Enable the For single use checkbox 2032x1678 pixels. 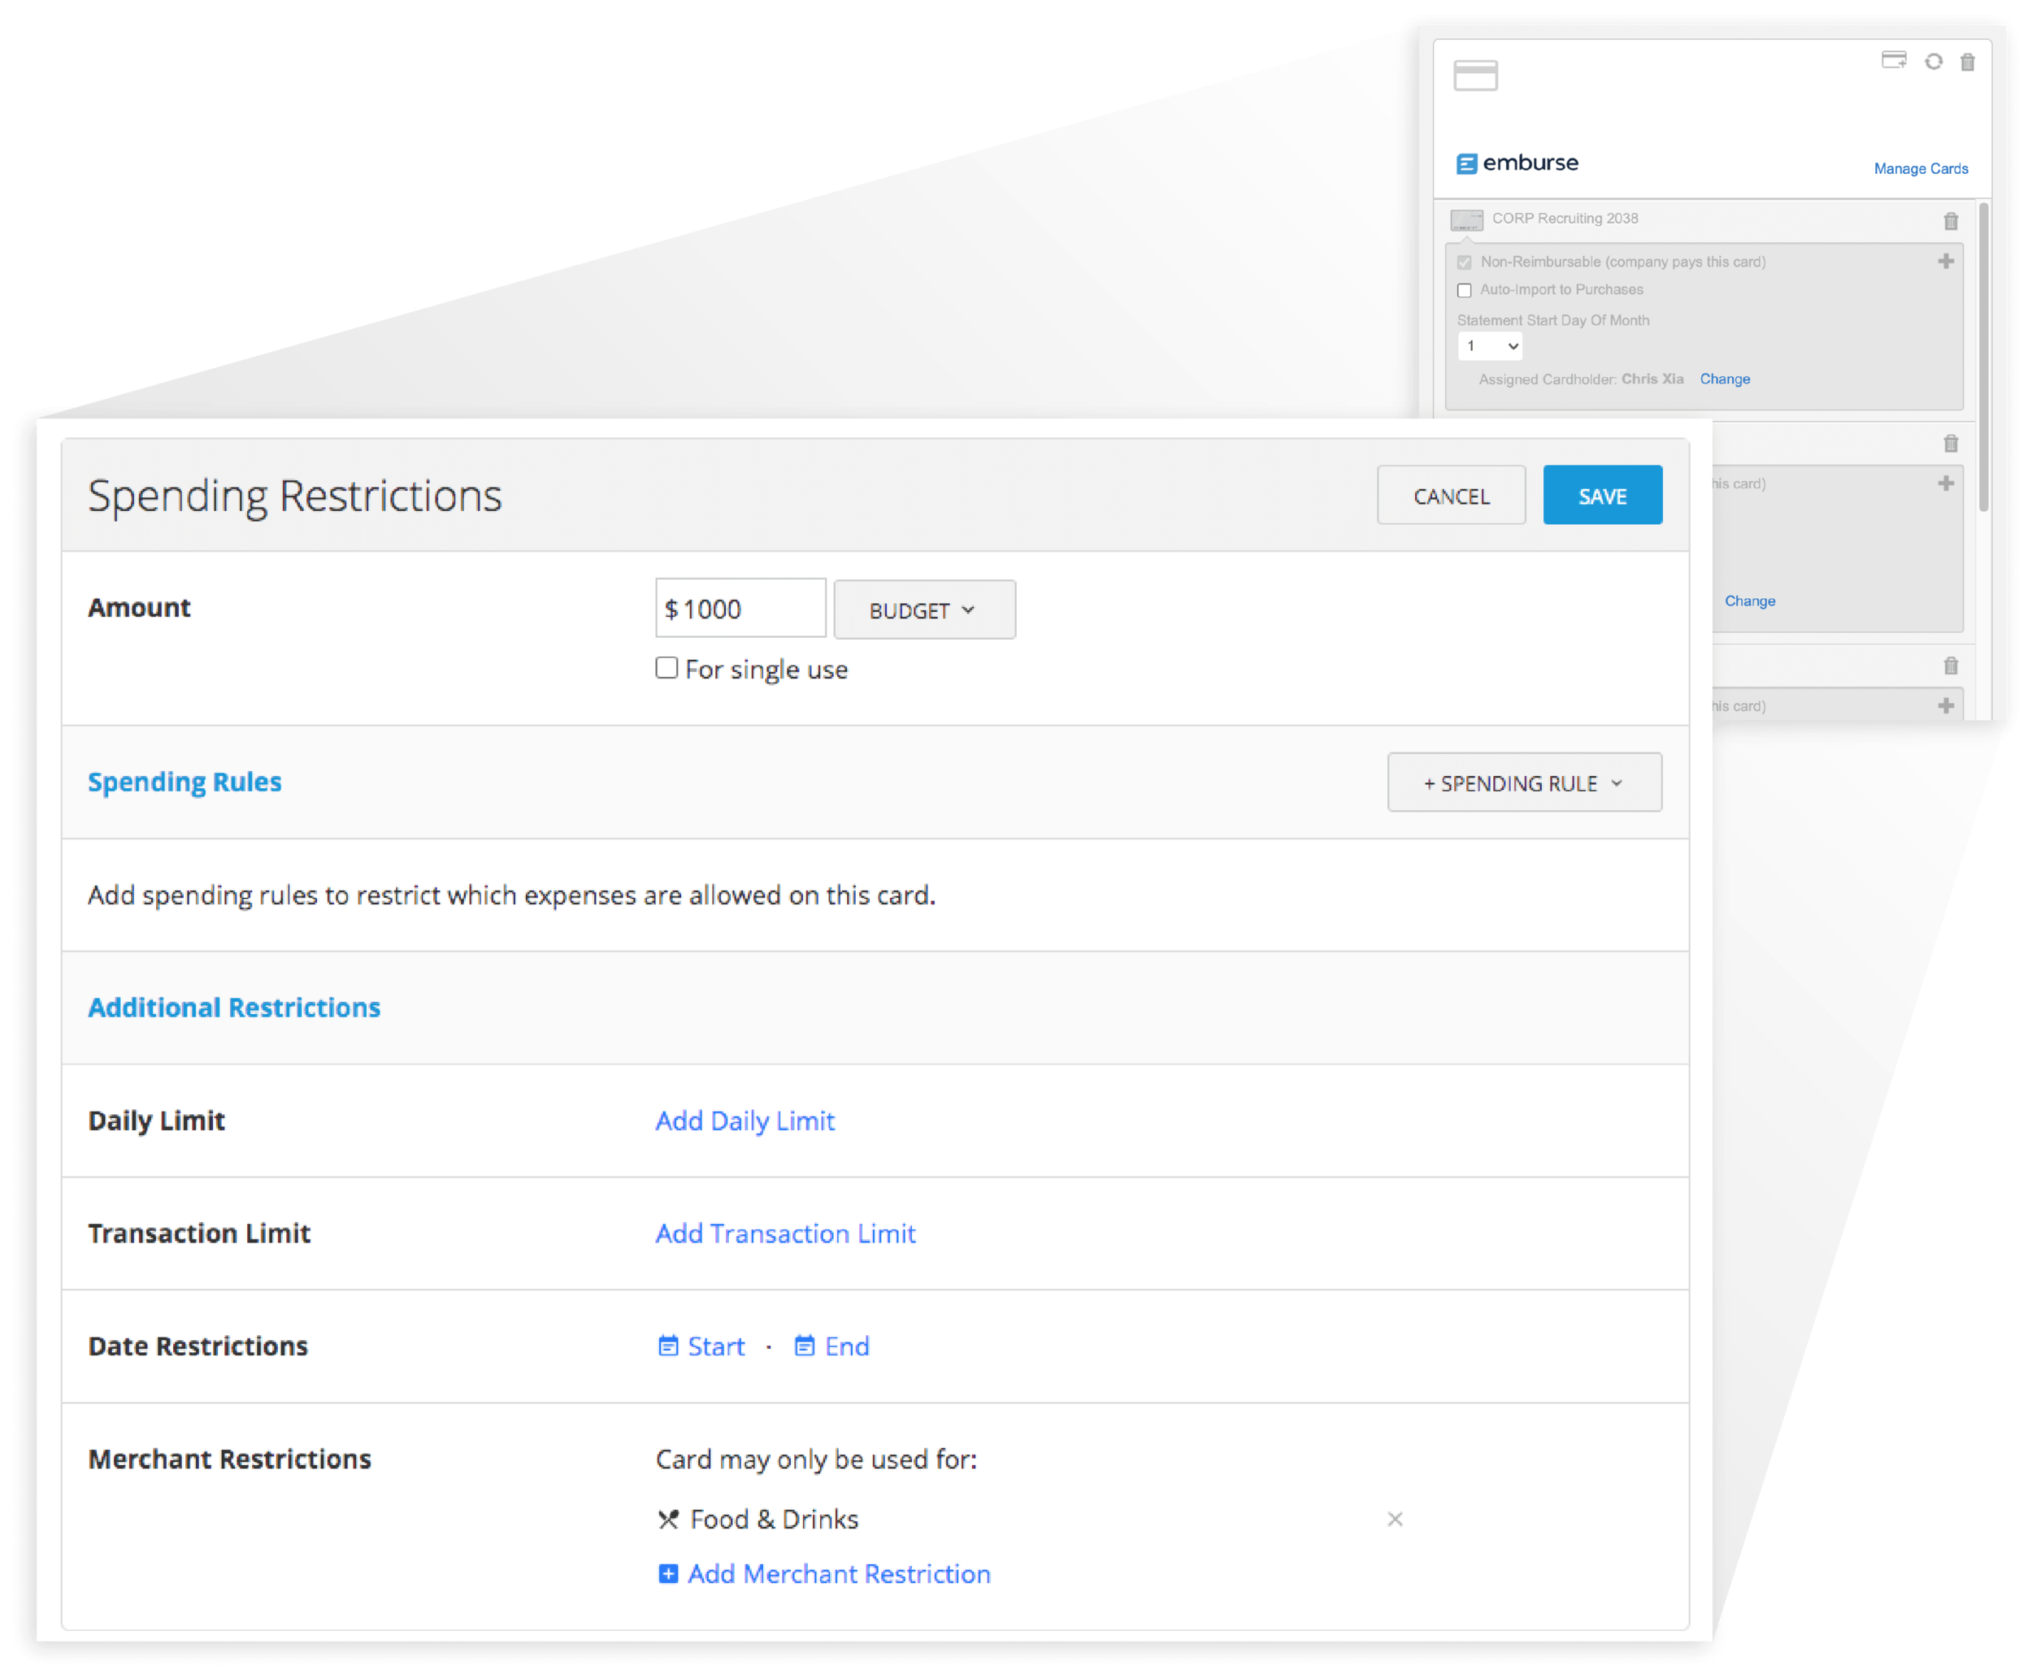[x=666, y=668]
